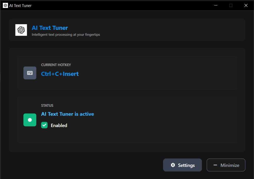Uncheck the Enabled checkbox

tap(44, 125)
